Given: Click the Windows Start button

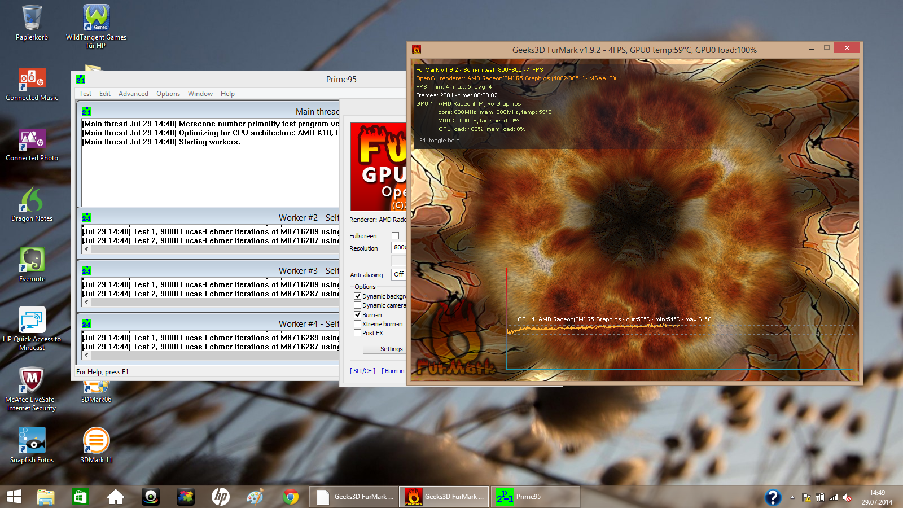Looking at the screenshot, I should [14, 497].
